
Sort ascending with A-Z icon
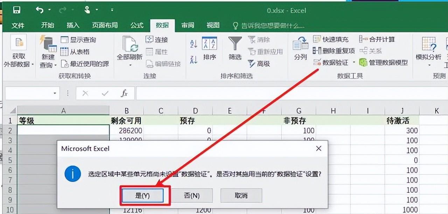point(194,44)
